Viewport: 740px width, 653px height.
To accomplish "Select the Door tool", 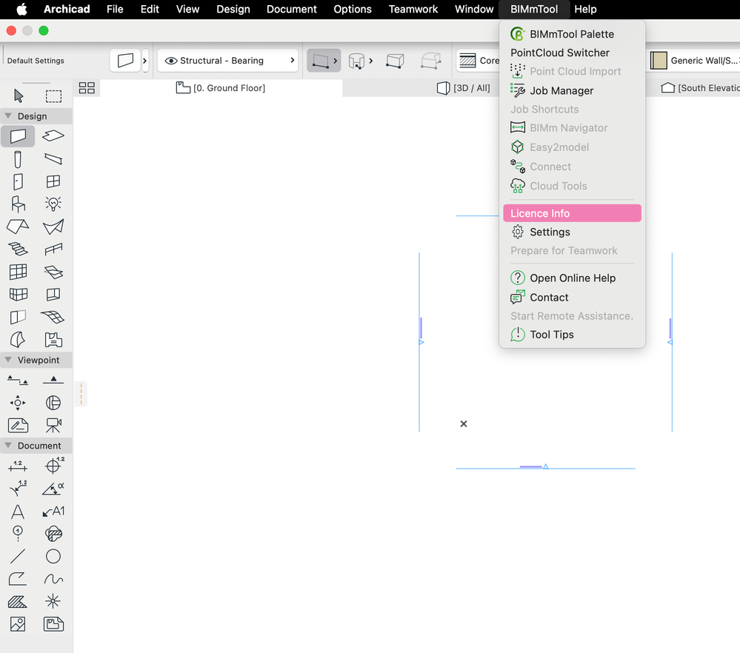I will tap(18, 181).
